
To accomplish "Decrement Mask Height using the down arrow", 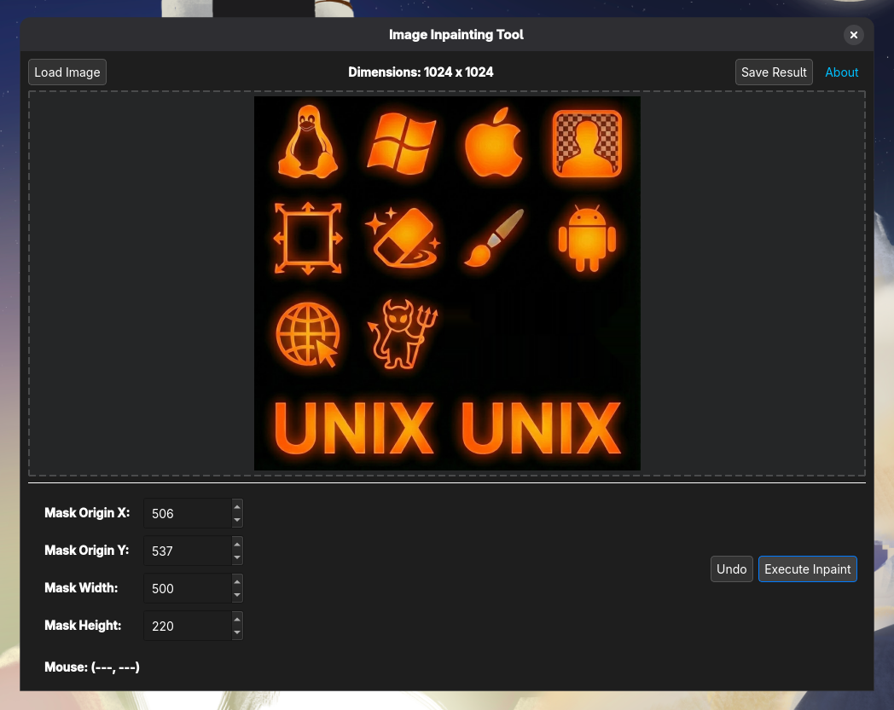I will (237, 632).
